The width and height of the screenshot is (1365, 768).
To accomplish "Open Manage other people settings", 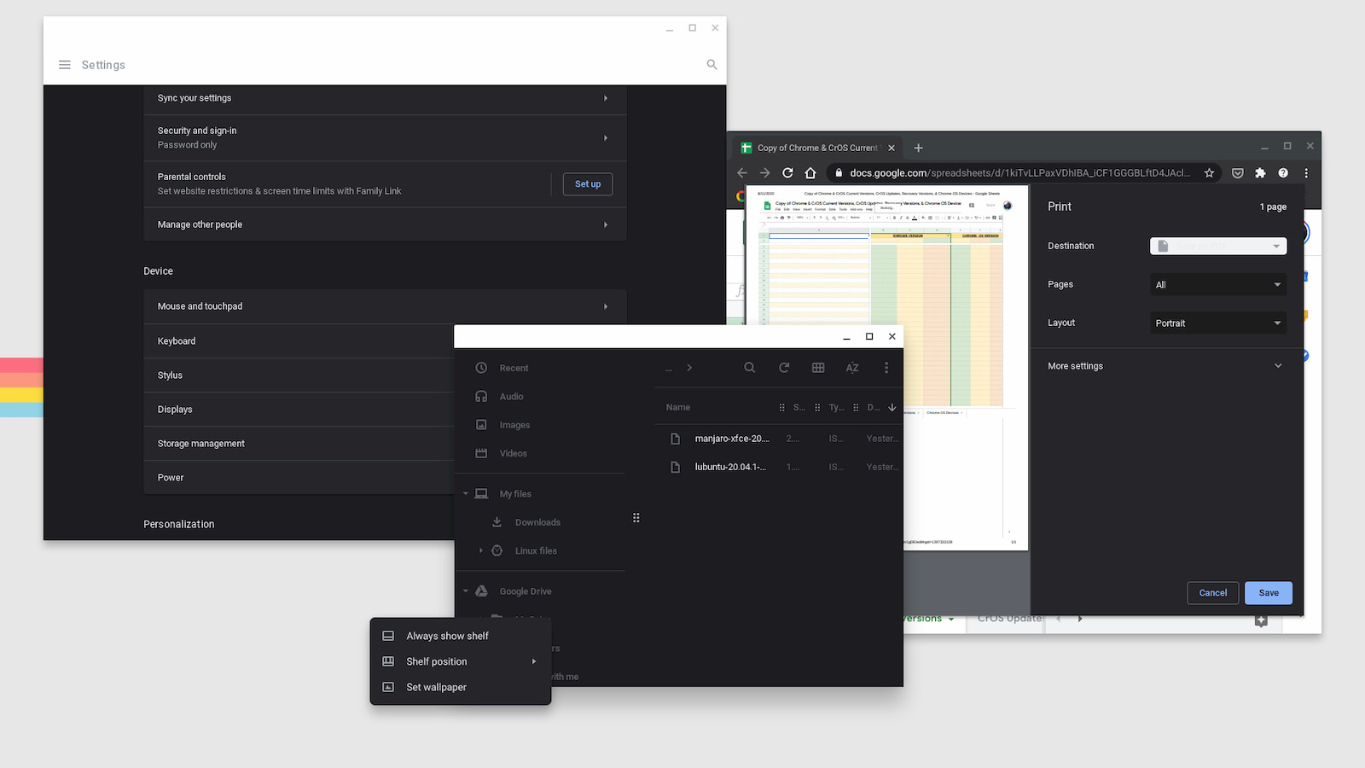I will click(386, 224).
